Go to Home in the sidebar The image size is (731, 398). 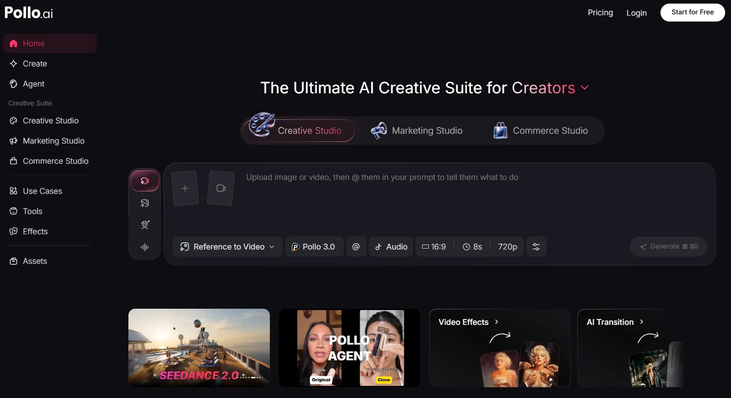50,44
